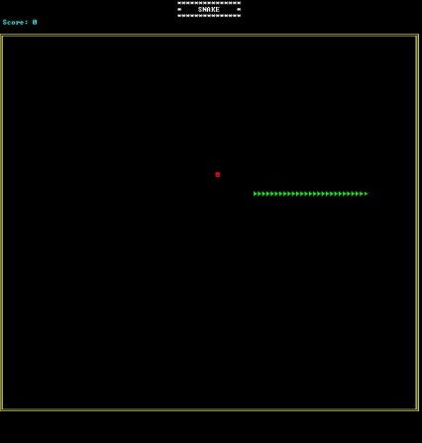The image size is (422, 443).
Task: Click the bottom-left corner of the yellow border
Action: [2, 409]
